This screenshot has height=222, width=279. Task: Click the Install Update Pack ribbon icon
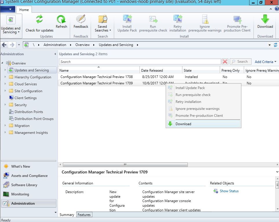click(127, 19)
